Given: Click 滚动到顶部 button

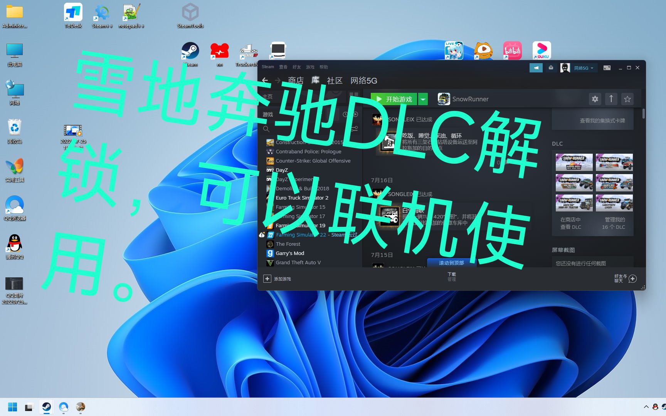Looking at the screenshot, I should [452, 263].
